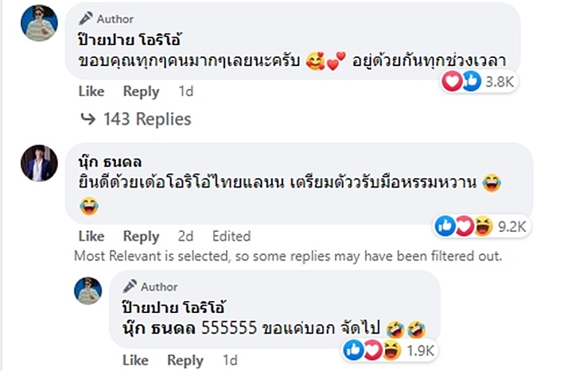
Task: Open the top commenter's profile picture
Action: 39,23
